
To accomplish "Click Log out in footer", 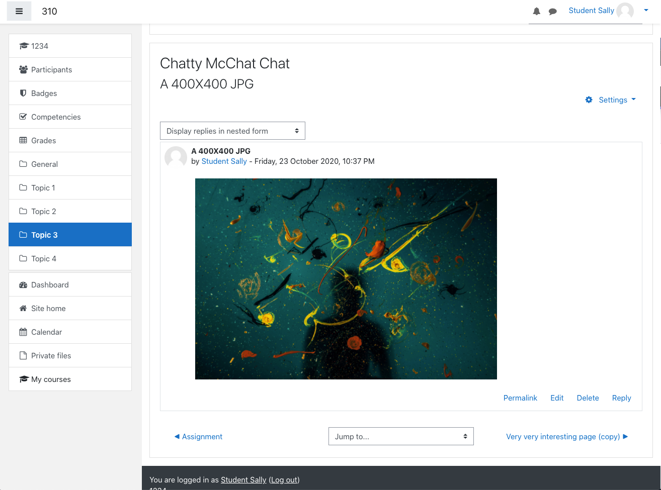I will 284,479.
